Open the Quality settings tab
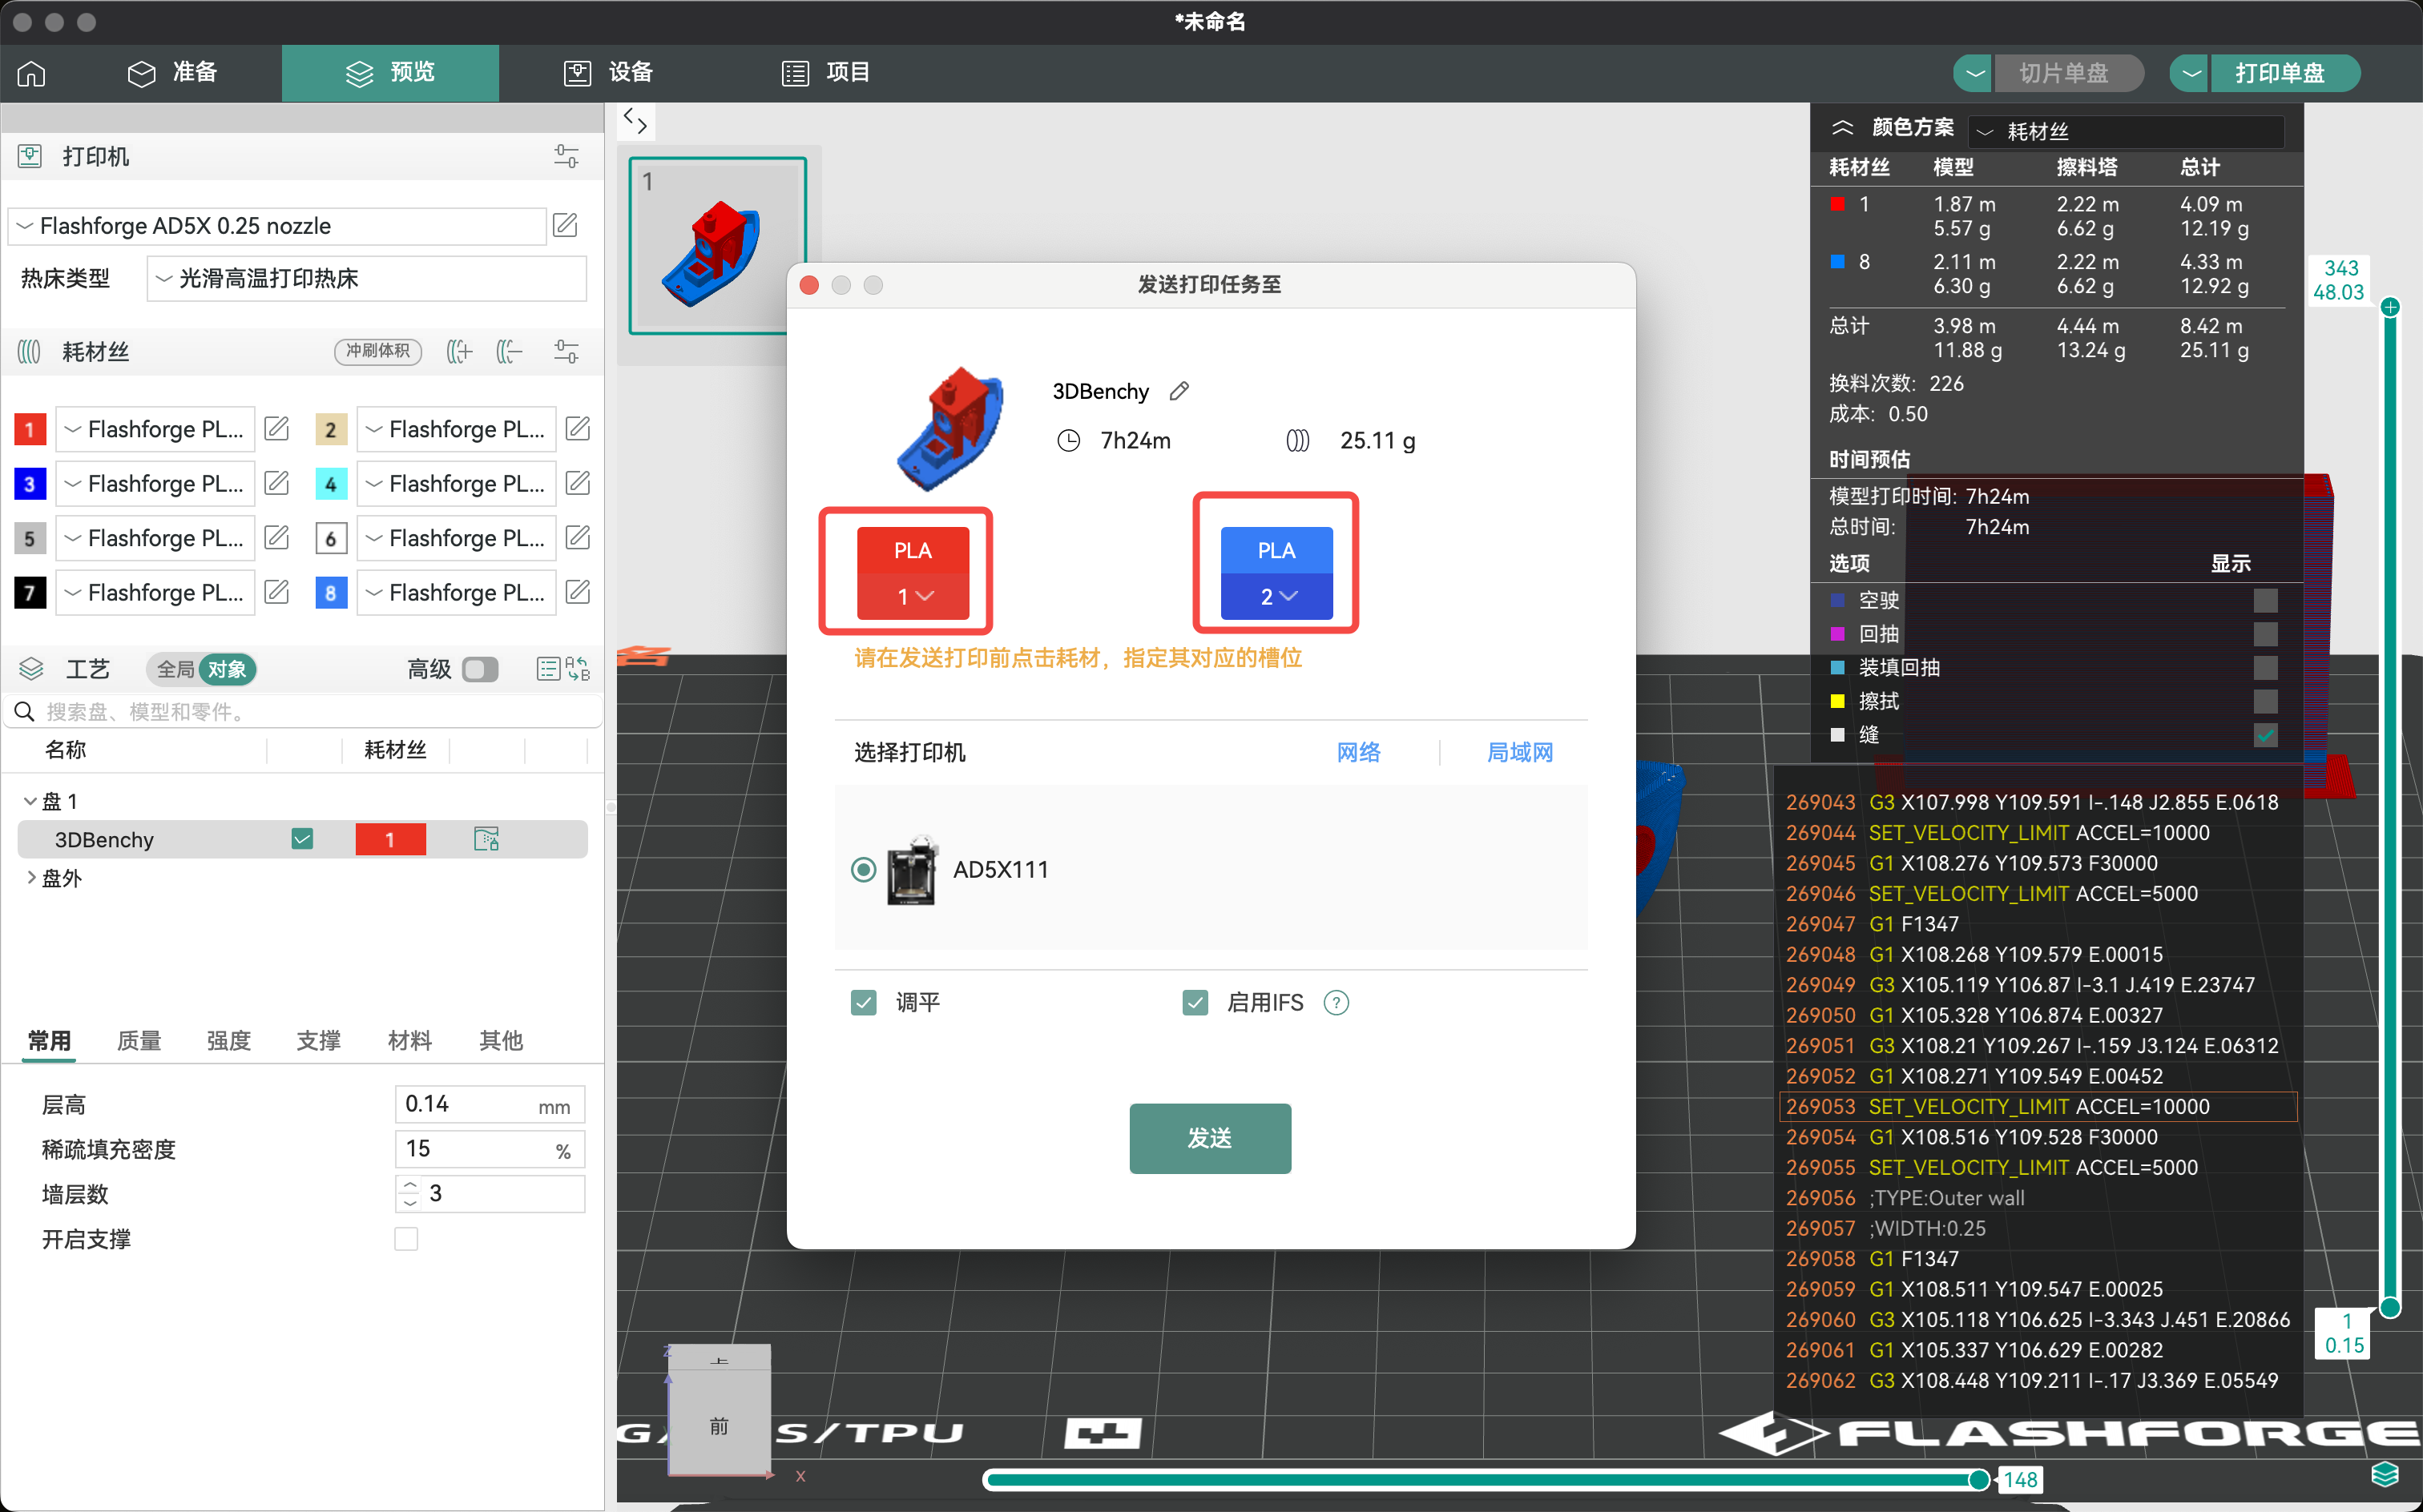This screenshot has height=1512, width=2423. (139, 1041)
